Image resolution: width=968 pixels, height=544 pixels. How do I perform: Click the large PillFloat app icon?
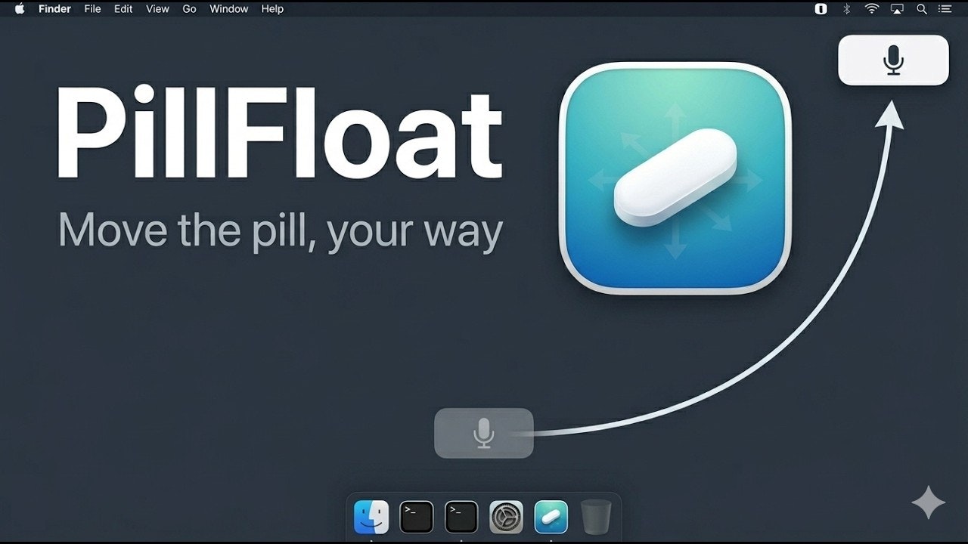point(675,178)
